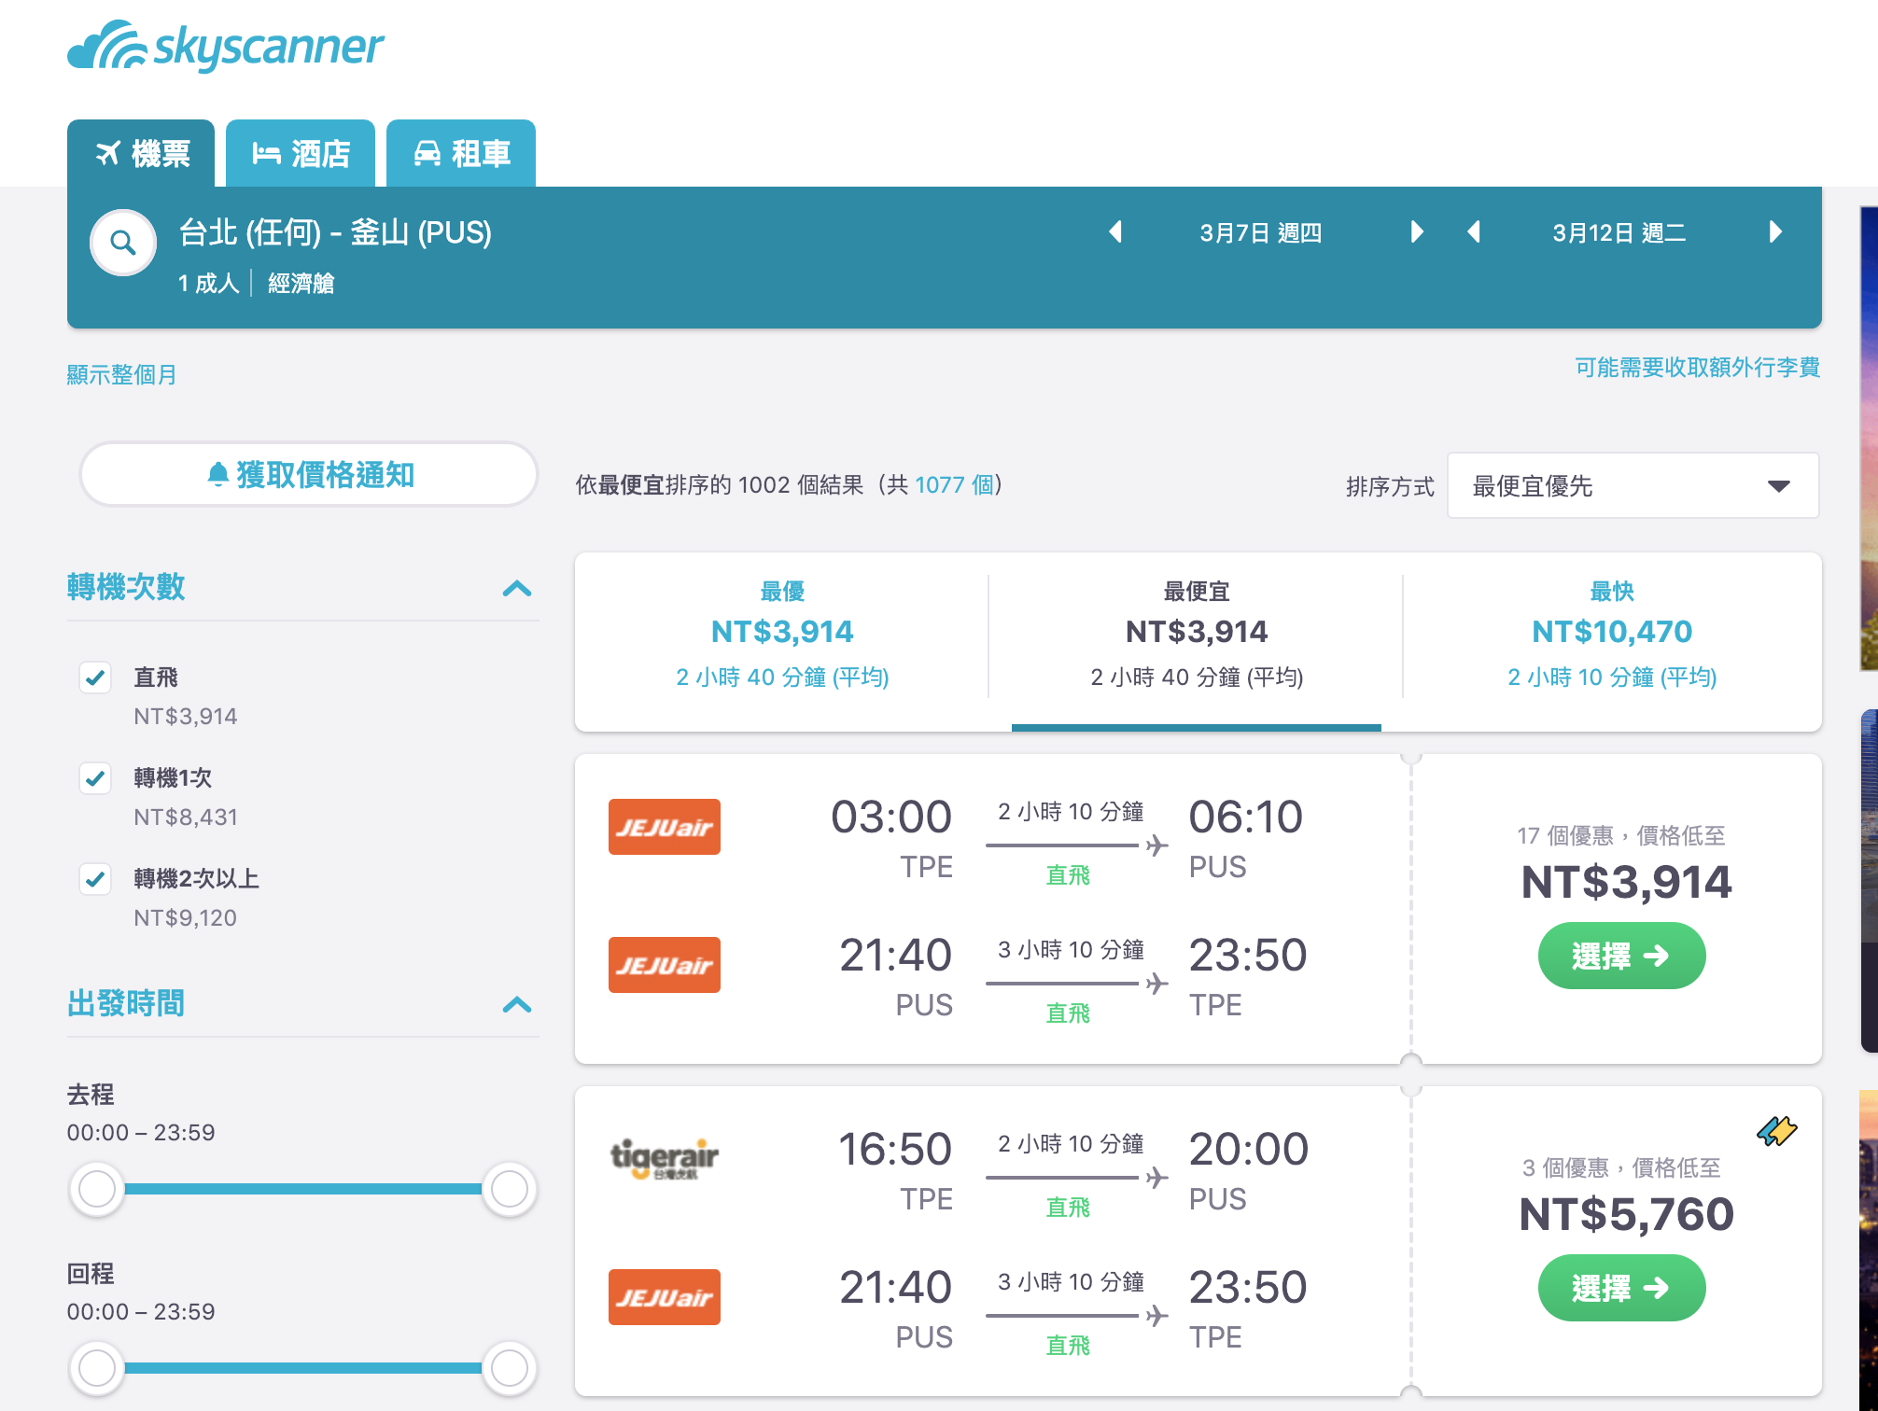Click the Skyscanner logo
Screen dimensions: 1878x1411
225,47
